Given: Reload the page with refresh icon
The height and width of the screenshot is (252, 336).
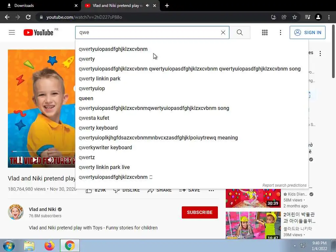Looking at the screenshot, I should click(28, 17).
